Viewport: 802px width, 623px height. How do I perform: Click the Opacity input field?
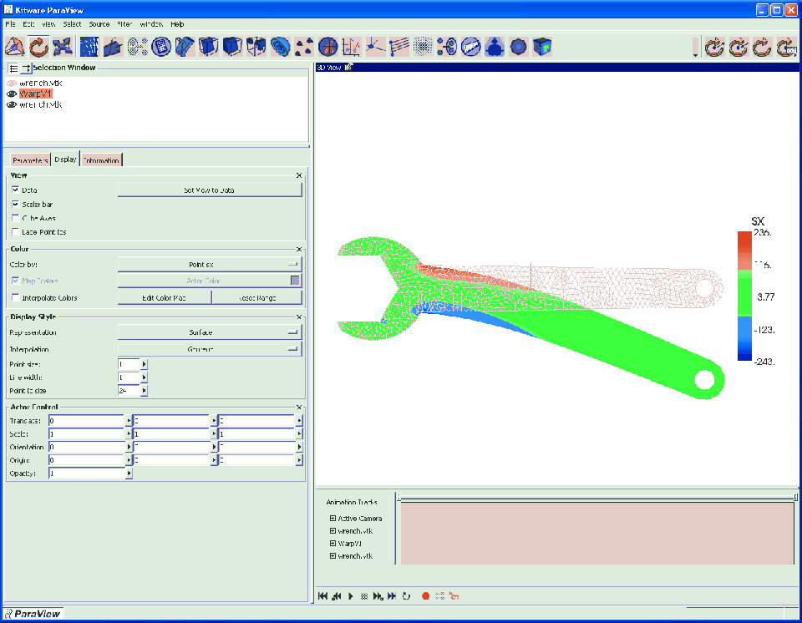point(87,474)
